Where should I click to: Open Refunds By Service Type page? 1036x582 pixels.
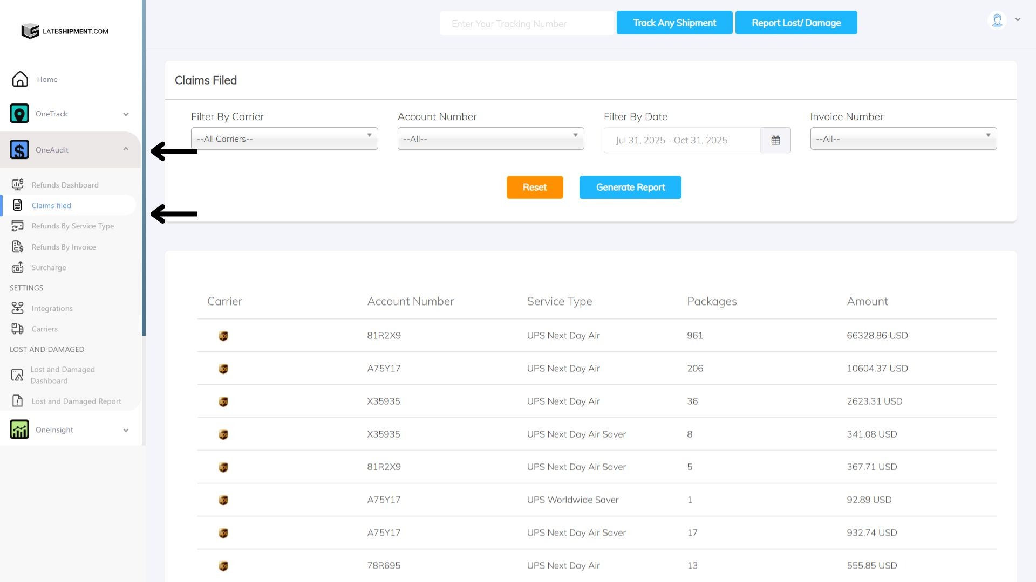[x=72, y=226]
